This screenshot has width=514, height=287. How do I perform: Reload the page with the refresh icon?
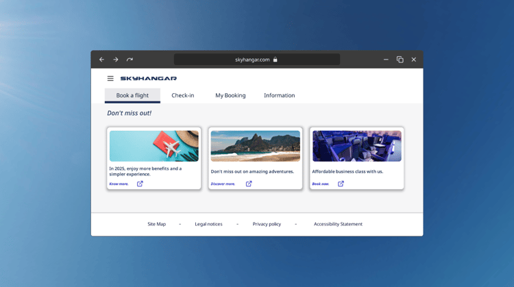point(130,60)
